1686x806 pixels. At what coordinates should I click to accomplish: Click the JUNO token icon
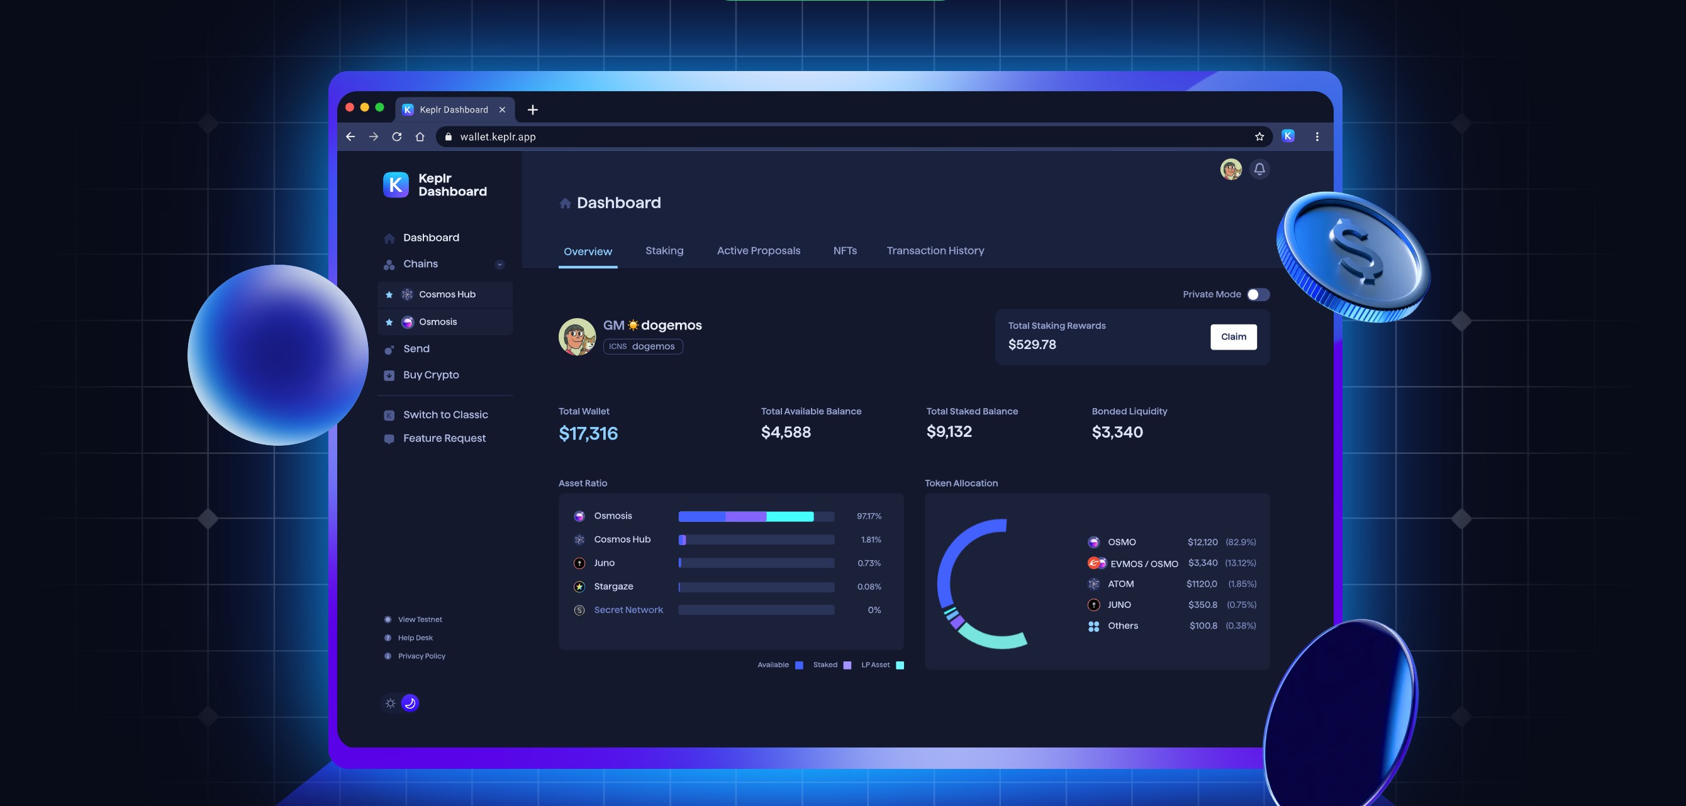point(1093,605)
